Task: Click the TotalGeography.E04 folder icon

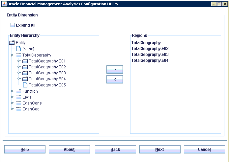Action: pos(25,79)
